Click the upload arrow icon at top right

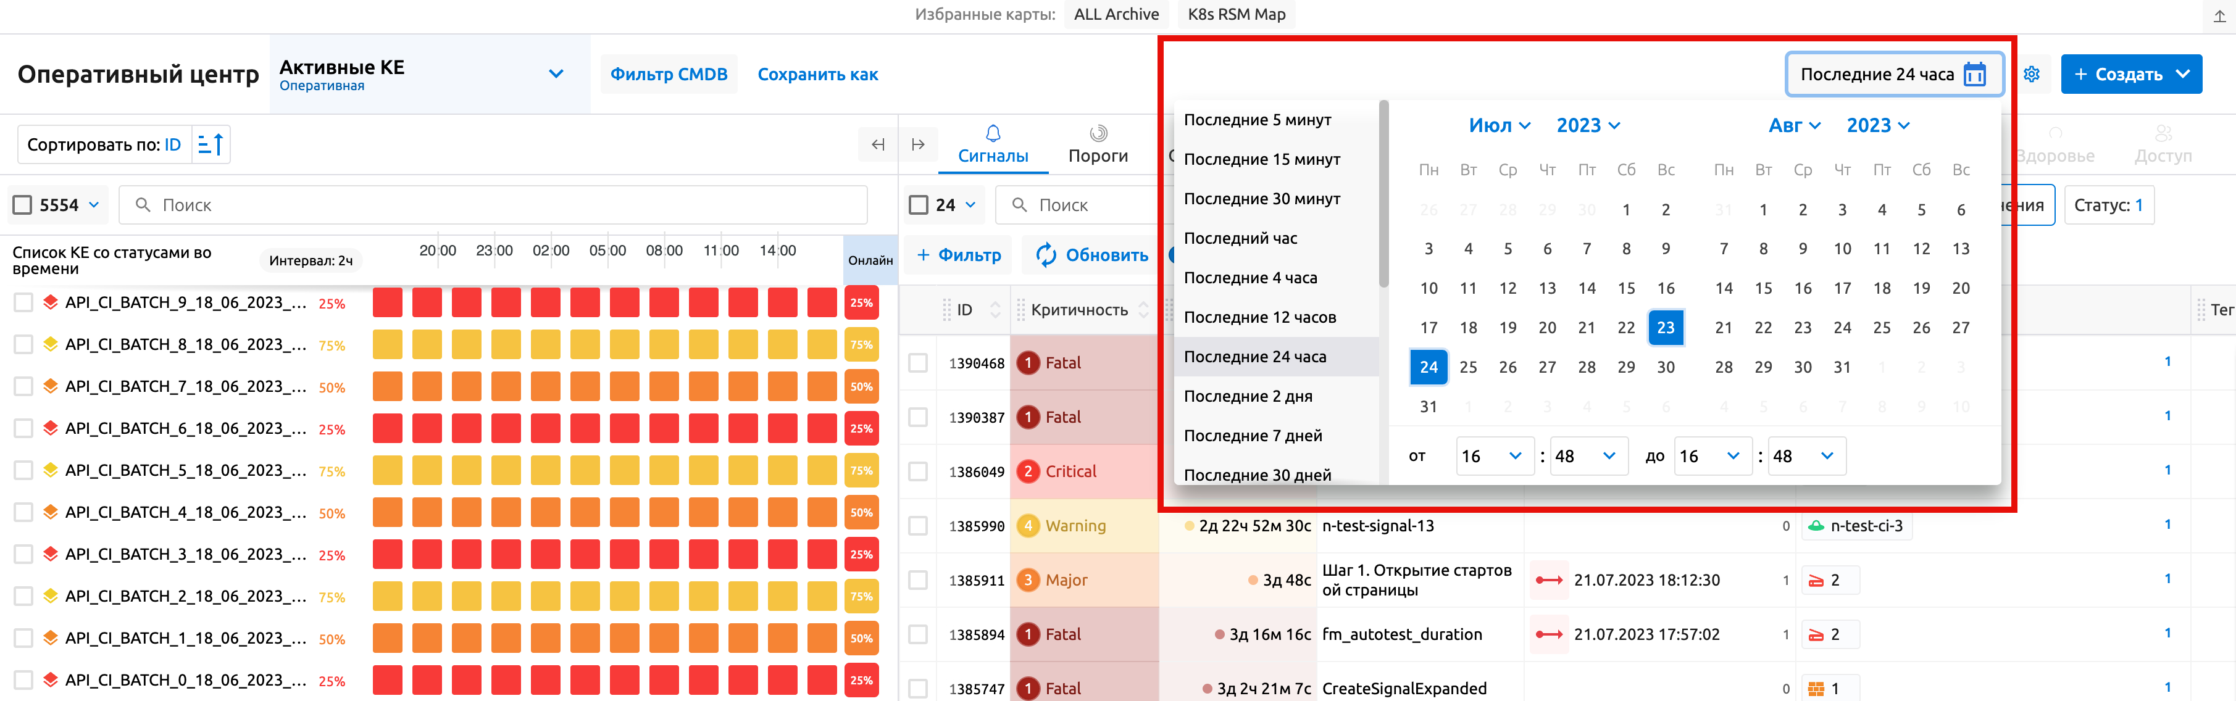(2219, 15)
